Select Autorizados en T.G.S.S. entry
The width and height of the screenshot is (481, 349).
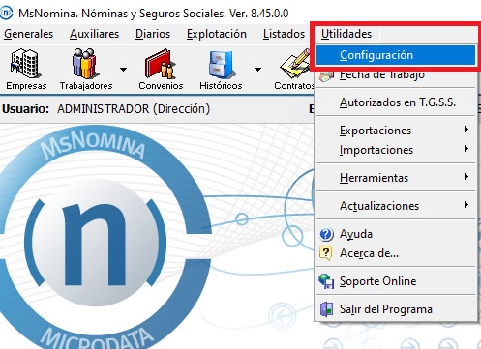click(x=396, y=102)
